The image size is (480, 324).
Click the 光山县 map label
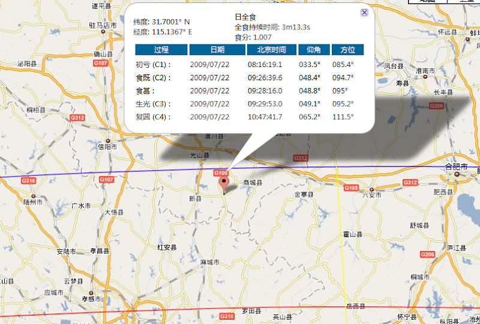[200, 156]
